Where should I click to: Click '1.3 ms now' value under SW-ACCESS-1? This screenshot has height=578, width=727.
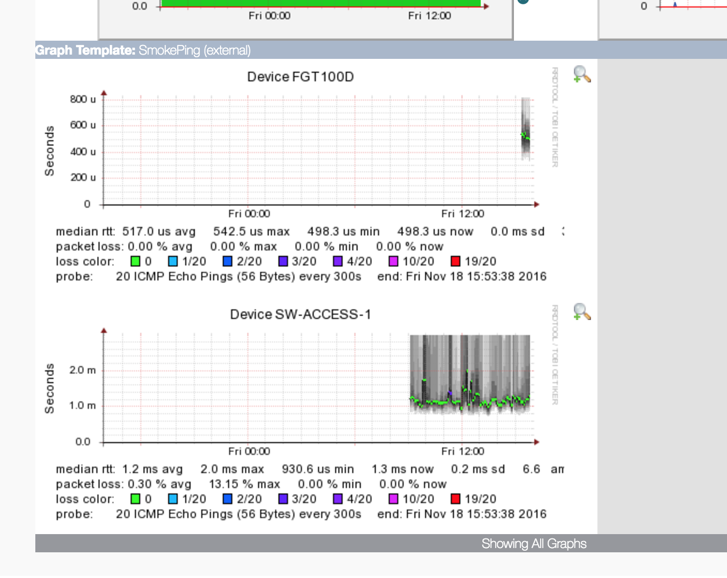pos(403,469)
